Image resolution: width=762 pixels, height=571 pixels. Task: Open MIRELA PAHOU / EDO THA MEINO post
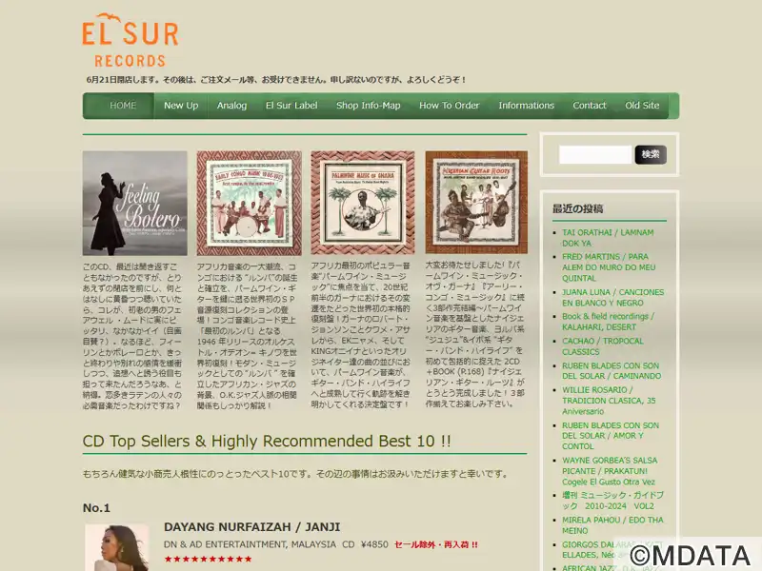click(612, 525)
